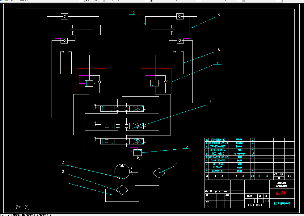Image resolution: width=304 pixels, height=216 pixels.
Task: Click callout number 8 label
Action: 219,50
